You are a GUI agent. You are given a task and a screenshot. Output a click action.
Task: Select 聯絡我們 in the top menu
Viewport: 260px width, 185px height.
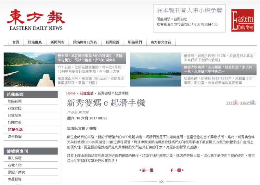[135, 42]
